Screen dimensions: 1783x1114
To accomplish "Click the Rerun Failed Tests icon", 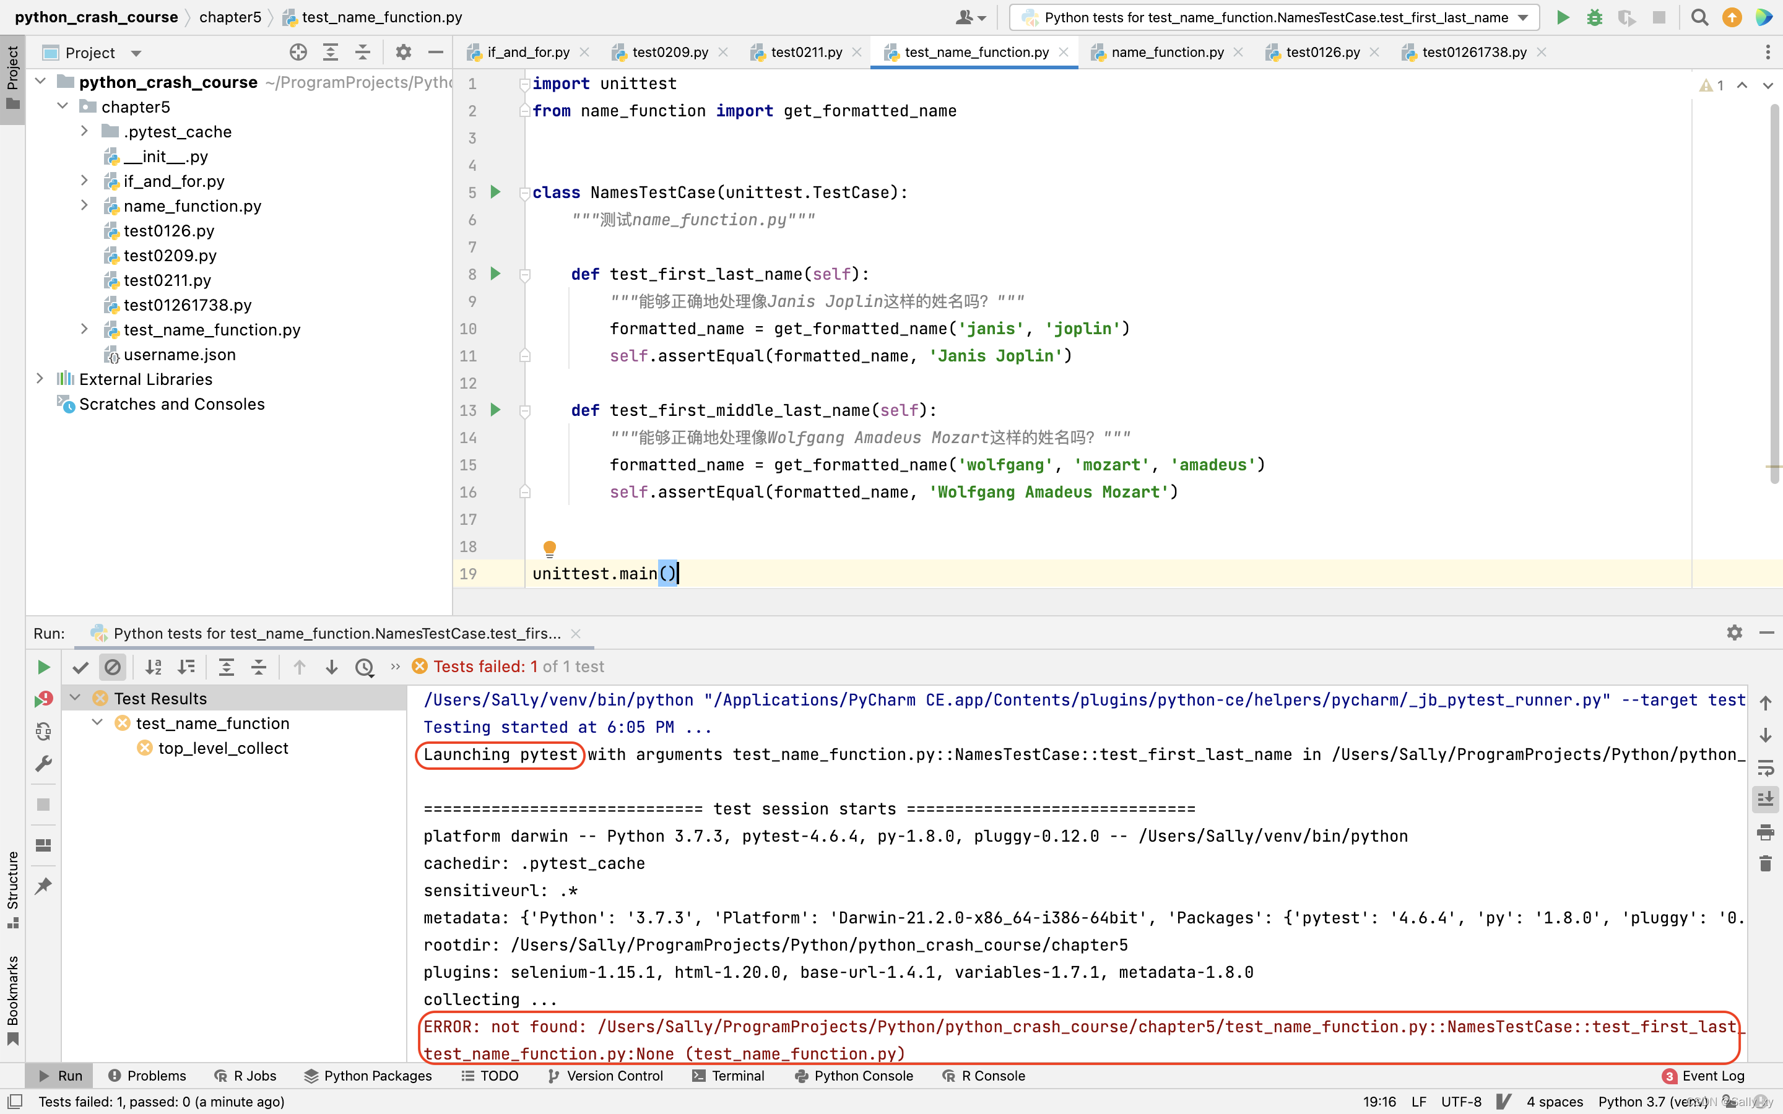I will pyautogui.click(x=43, y=699).
